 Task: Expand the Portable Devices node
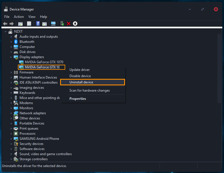tap(11, 123)
